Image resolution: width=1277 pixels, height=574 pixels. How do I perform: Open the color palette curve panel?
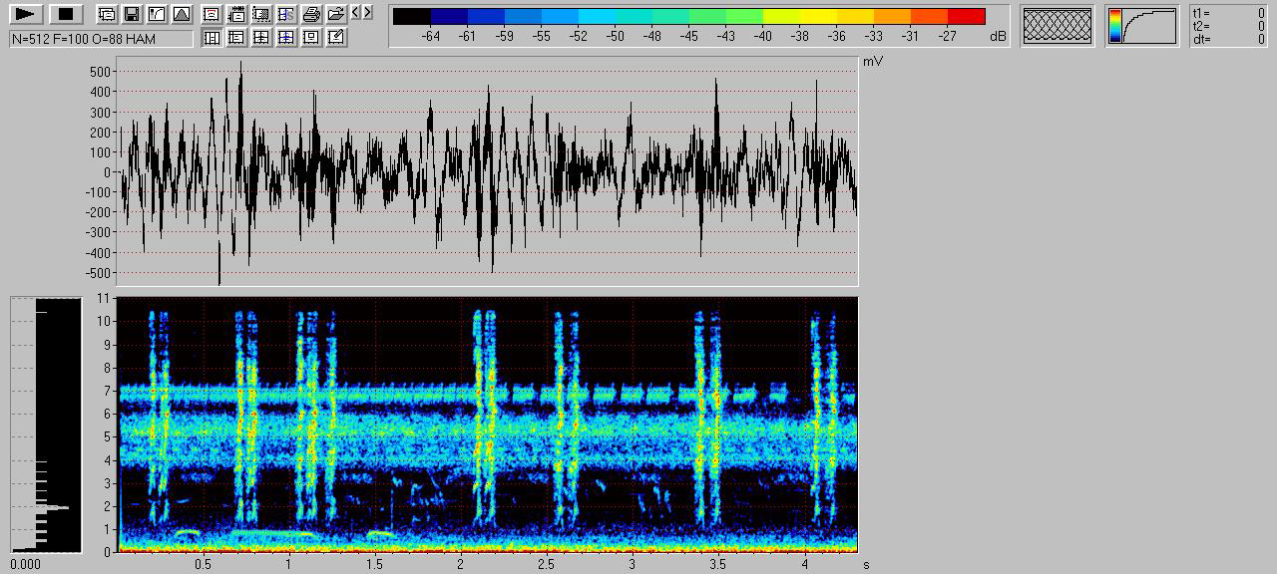tap(1141, 26)
